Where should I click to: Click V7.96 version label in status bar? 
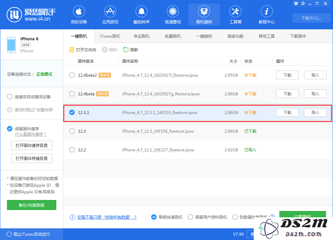coord(238,234)
